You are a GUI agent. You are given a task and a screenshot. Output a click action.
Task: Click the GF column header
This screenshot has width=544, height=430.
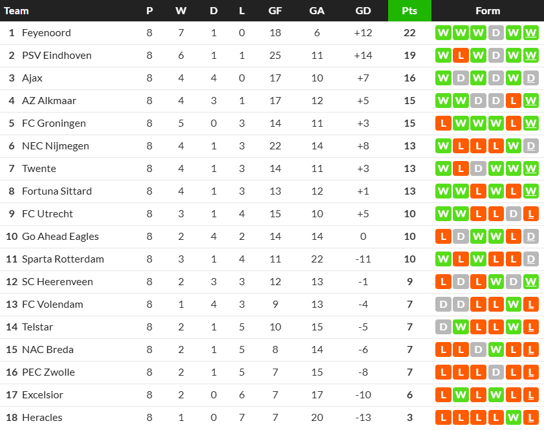tap(275, 11)
